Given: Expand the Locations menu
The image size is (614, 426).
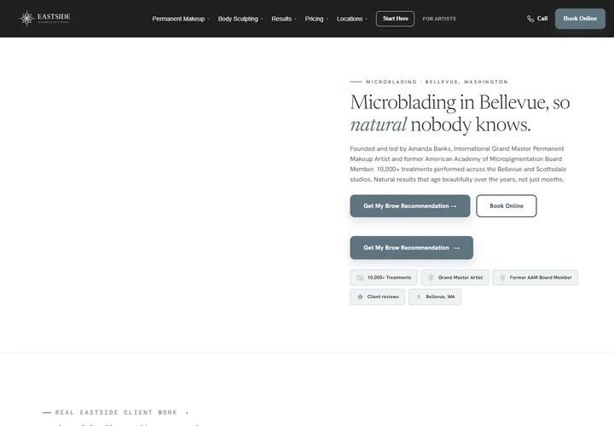Looking at the screenshot, I should click(x=351, y=19).
